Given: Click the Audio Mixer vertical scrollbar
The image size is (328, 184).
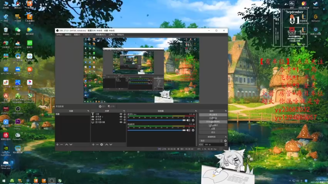Looking at the screenshot, I should [197, 129].
